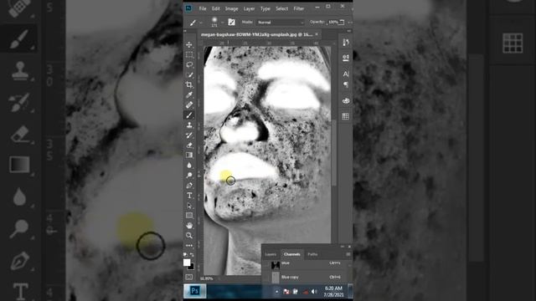Click the Opacity value field
This screenshot has width=536, height=301.
[333, 23]
